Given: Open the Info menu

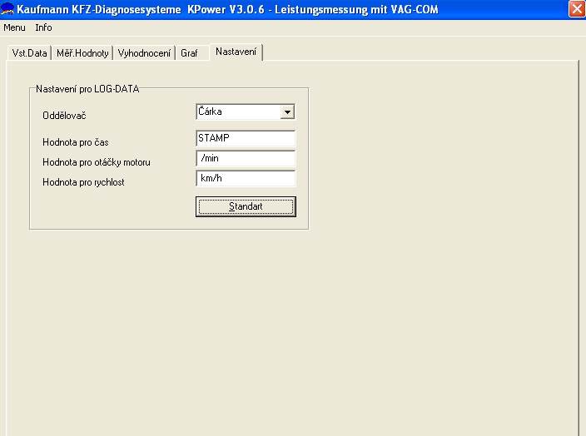Looking at the screenshot, I should (43, 27).
